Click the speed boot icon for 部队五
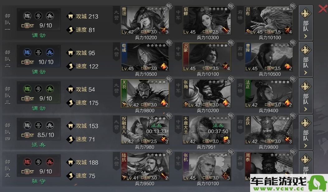 [x=70, y=176]
